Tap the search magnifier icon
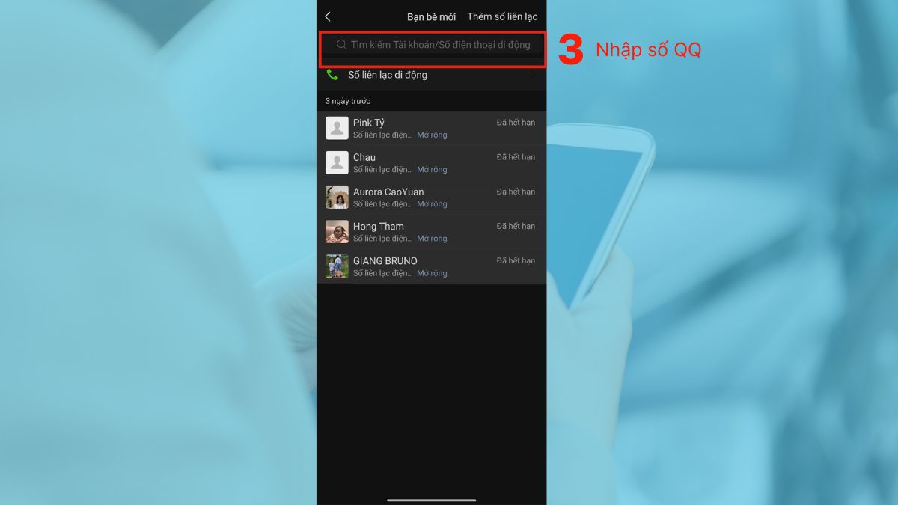 pos(341,45)
